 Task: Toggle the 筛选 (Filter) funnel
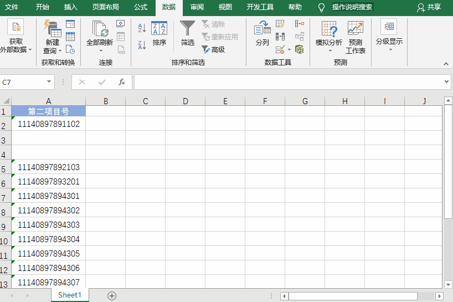188,33
